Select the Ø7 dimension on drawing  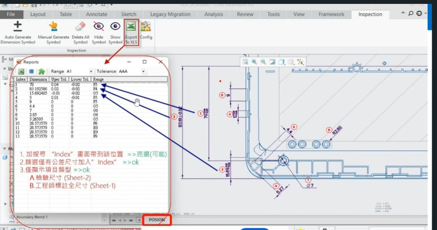(x=310, y=185)
